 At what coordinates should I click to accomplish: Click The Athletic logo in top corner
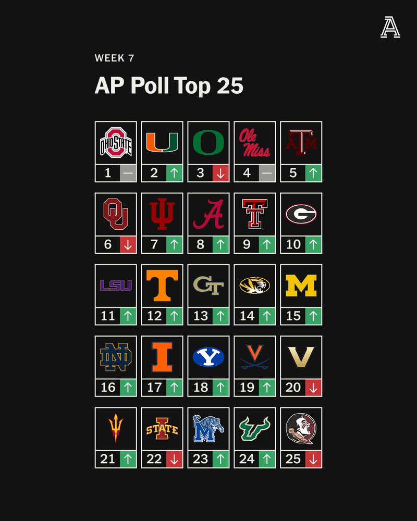(x=390, y=28)
